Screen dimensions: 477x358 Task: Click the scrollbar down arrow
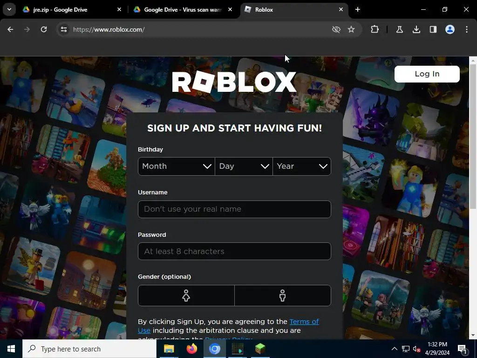click(x=473, y=336)
